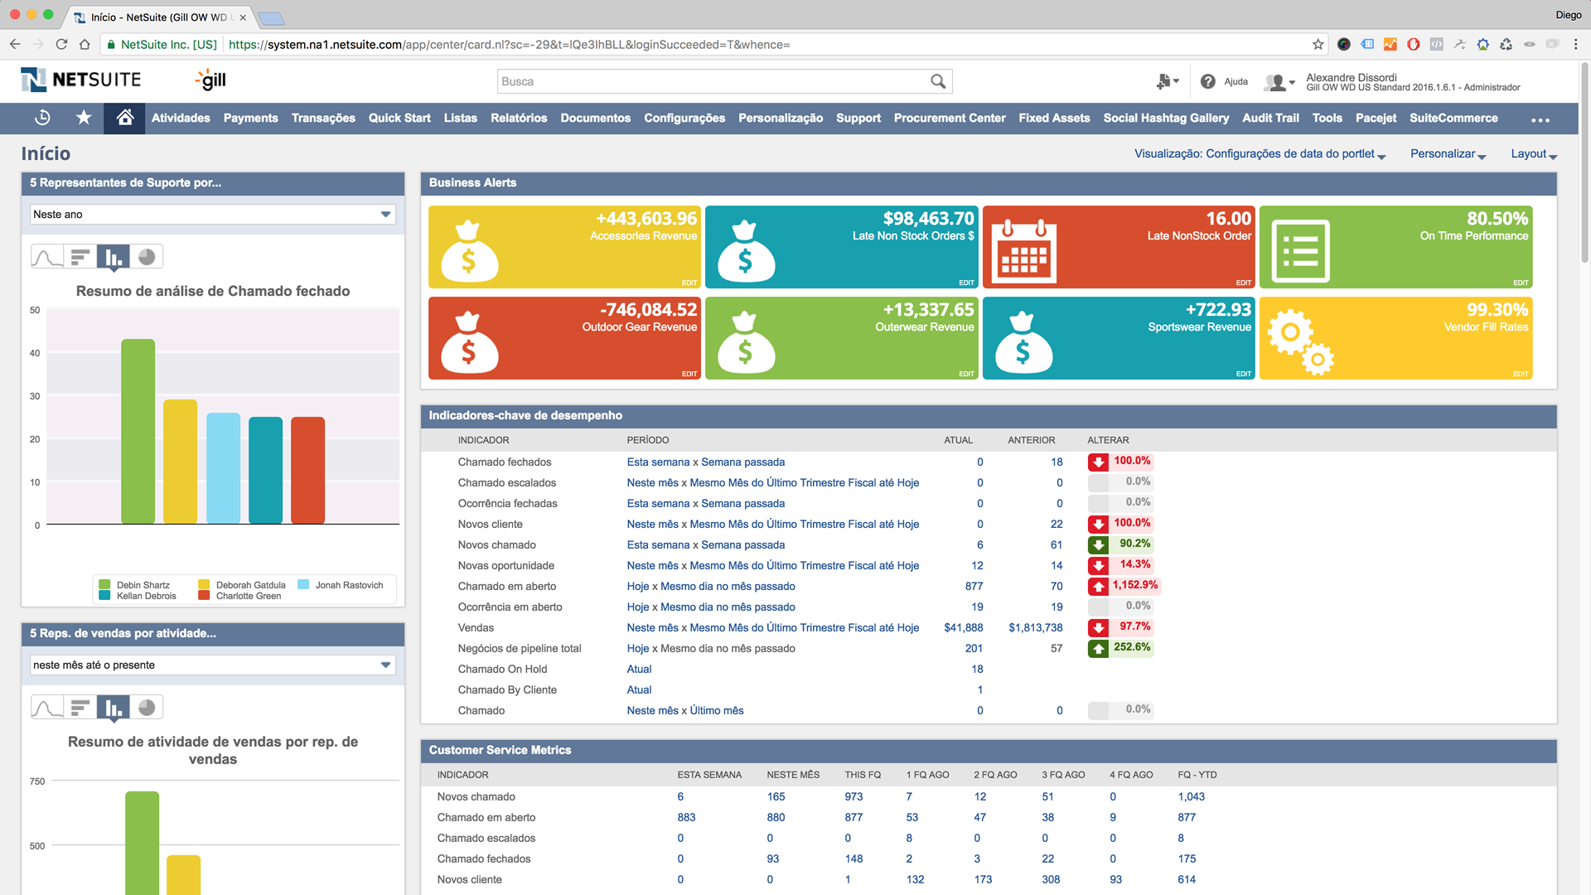Click the Debin Shartz green legend swatch
1591x895 pixels.
[104, 585]
